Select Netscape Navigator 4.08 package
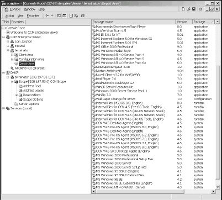 click(113, 67)
